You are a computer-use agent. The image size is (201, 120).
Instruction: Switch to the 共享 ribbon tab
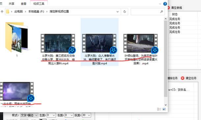12,4
